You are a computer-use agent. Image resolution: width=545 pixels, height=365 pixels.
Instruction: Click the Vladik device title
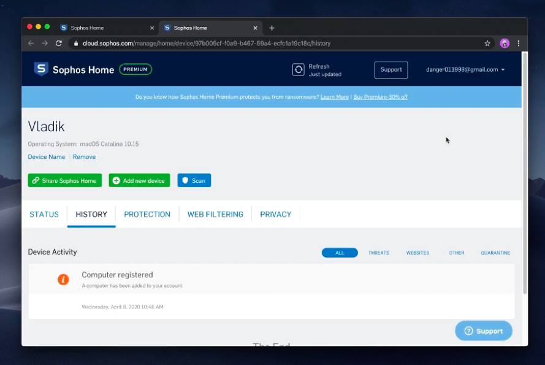46,126
